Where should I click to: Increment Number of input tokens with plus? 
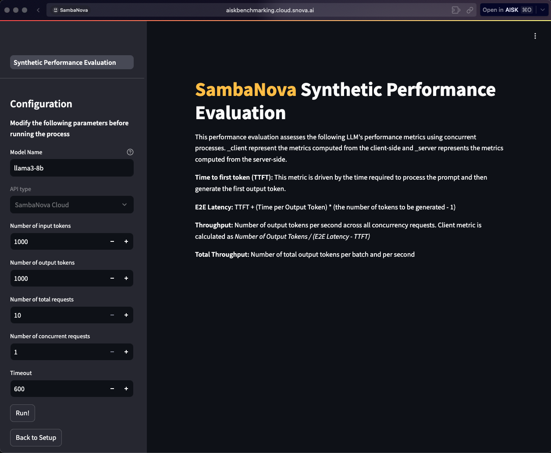coord(126,241)
